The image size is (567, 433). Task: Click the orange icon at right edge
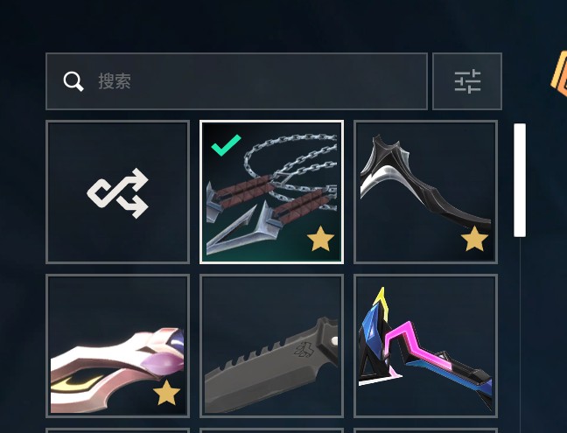[x=559, y=73]
